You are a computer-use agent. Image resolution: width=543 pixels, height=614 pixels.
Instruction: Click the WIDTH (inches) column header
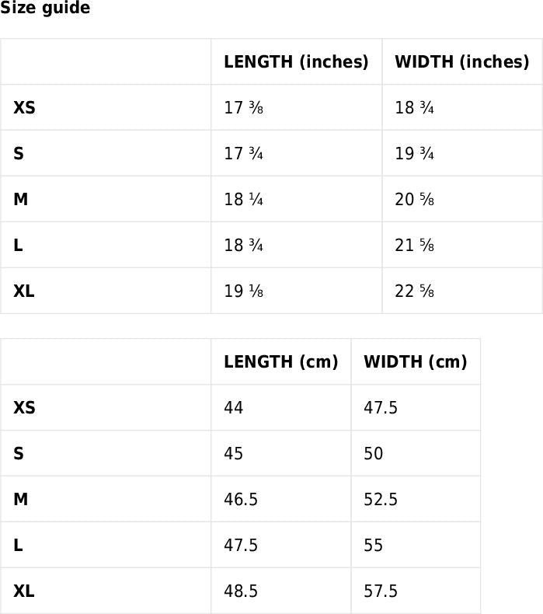point(461,62)
